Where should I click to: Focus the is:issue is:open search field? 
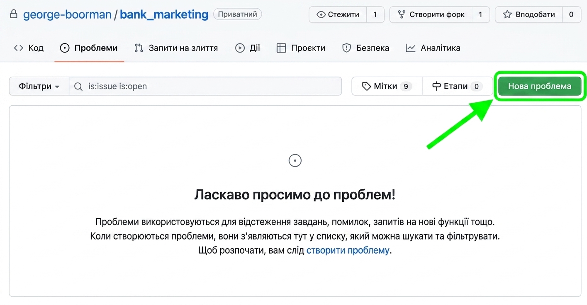click(205, 86)
